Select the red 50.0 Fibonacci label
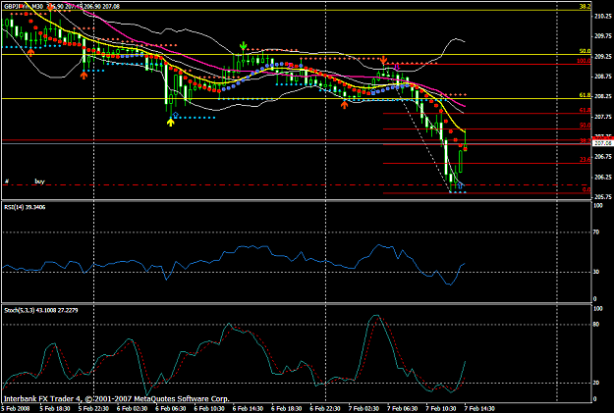Viewport: 614px width, 413px height. tap(586, 126)
